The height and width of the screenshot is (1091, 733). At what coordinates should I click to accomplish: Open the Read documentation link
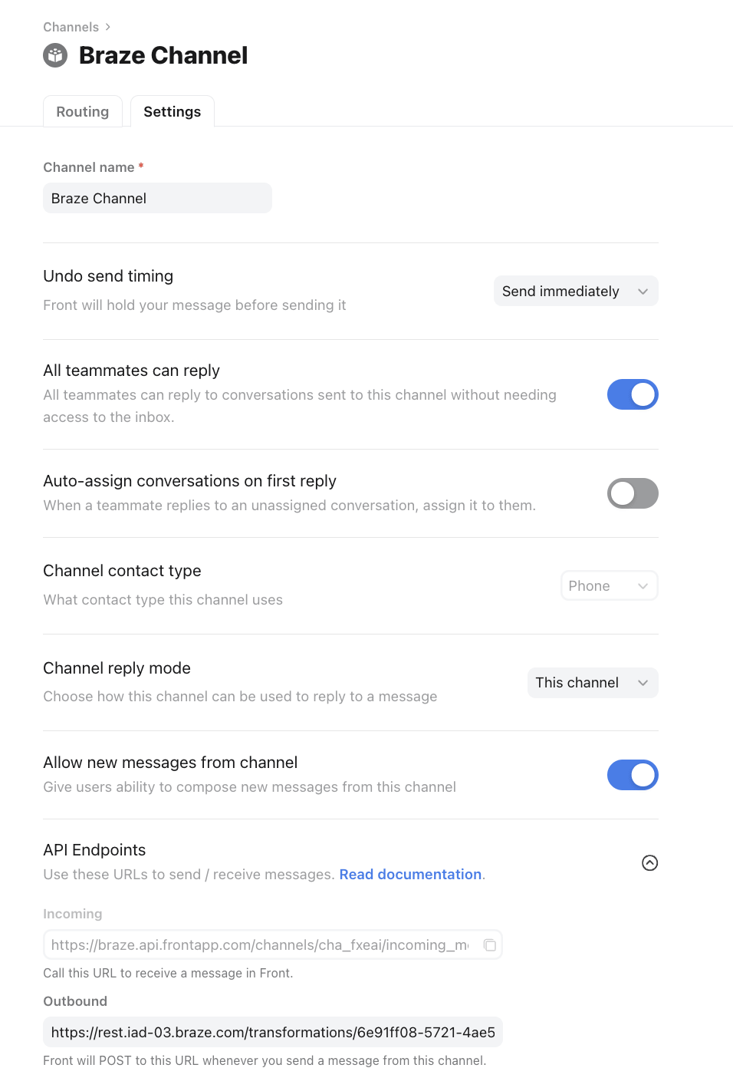coord(410,875)
